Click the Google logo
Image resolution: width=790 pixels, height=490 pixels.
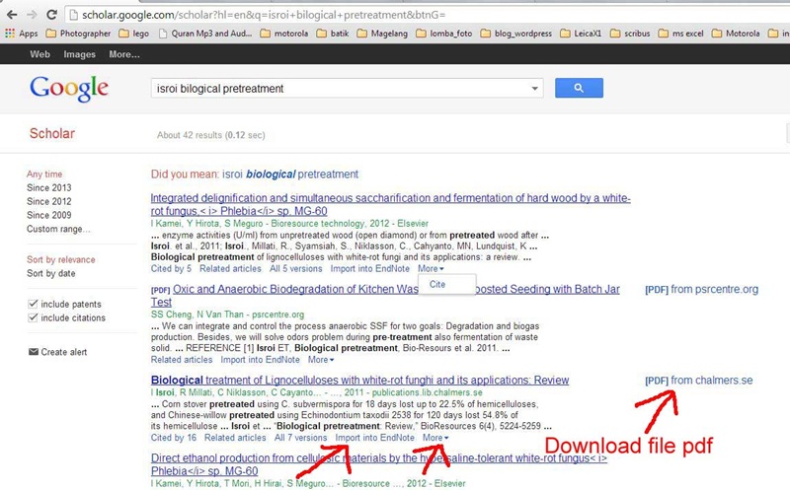[x=69, y=89]
